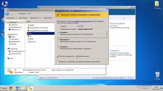Image resolution: width=163 pixels, height=91 pixels.
Task: Open Локальный диск (C:)
Action: point(17,51)
